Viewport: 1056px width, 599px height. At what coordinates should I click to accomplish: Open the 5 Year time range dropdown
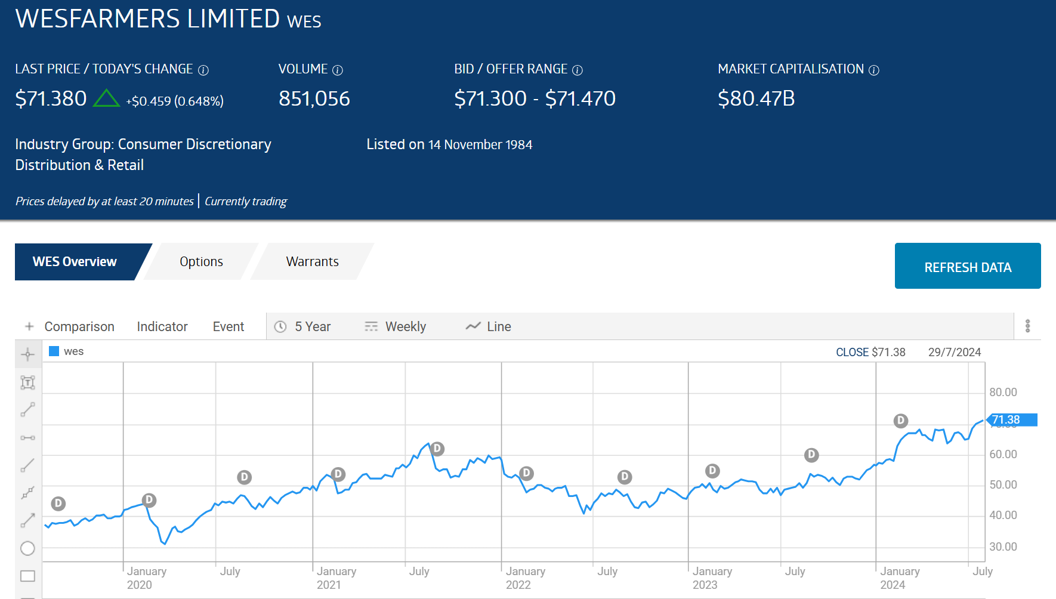pyautogui.click(x=302, y=326)
